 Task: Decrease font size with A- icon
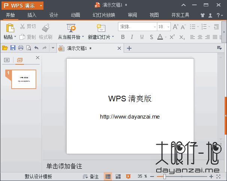[x=184, y=27]
